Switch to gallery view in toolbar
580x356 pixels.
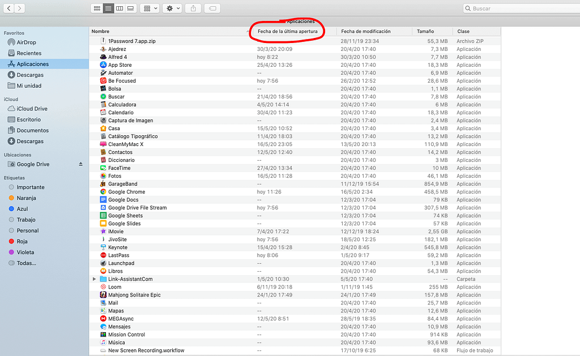pyautogui.click(x=131, y=8)
